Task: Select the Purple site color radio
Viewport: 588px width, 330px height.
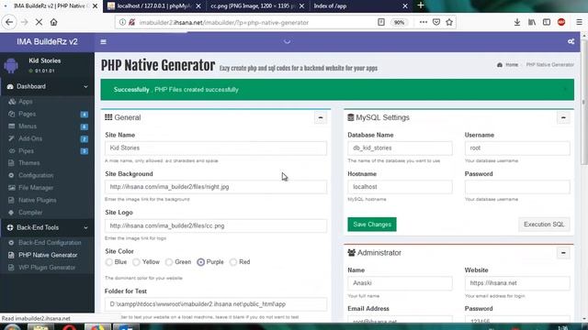Action: [200, 262]
